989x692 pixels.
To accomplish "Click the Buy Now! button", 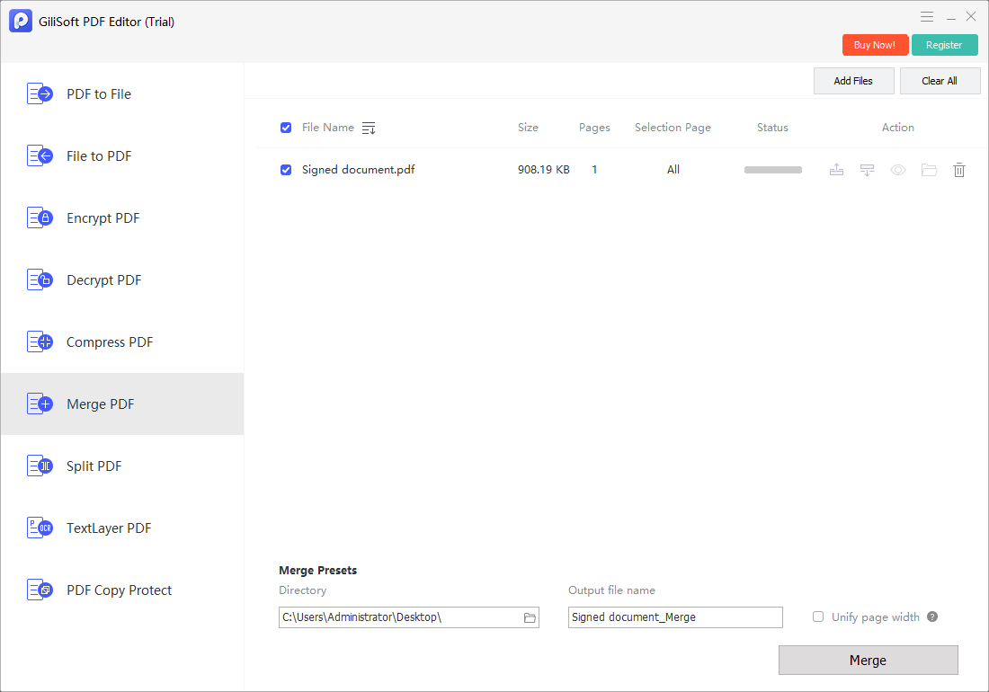I will pos(875,45).
